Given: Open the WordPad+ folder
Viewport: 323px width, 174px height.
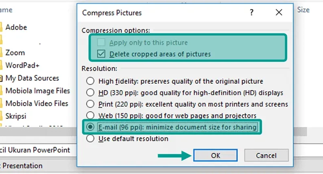Looking at the screenshot, I should click(22, 66).
